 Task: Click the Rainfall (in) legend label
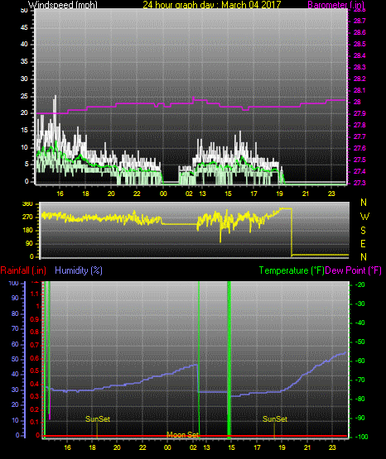[23, 270]
